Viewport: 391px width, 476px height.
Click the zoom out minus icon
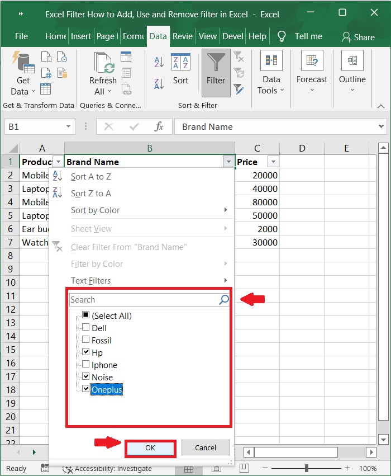[x=265, y=468]
